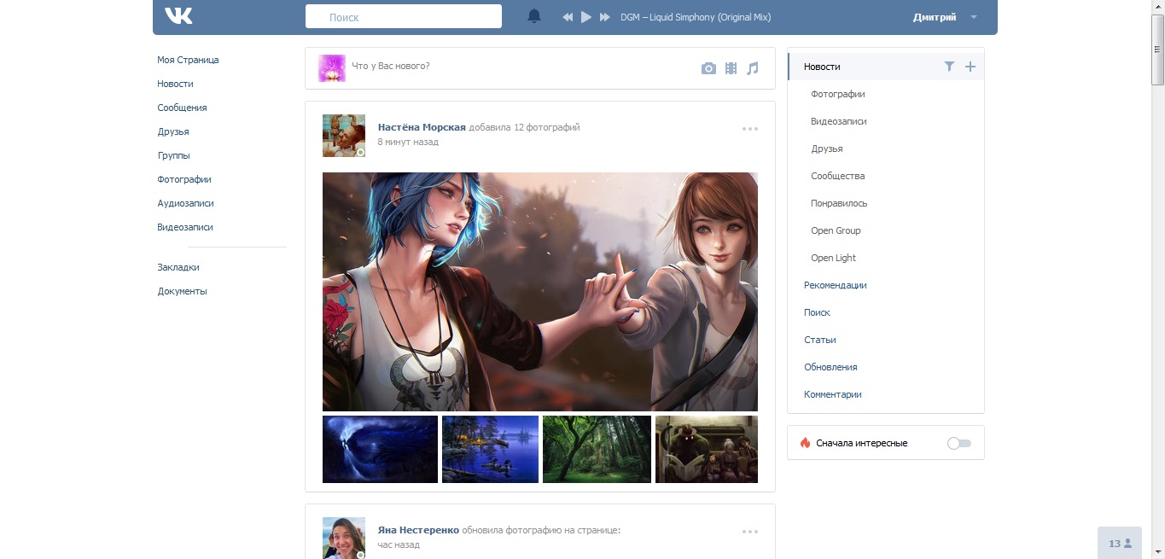Image resolution: width=1165 pixels, height=559 pixels.
Task: Click the Поиск search field
Action: 404,17
